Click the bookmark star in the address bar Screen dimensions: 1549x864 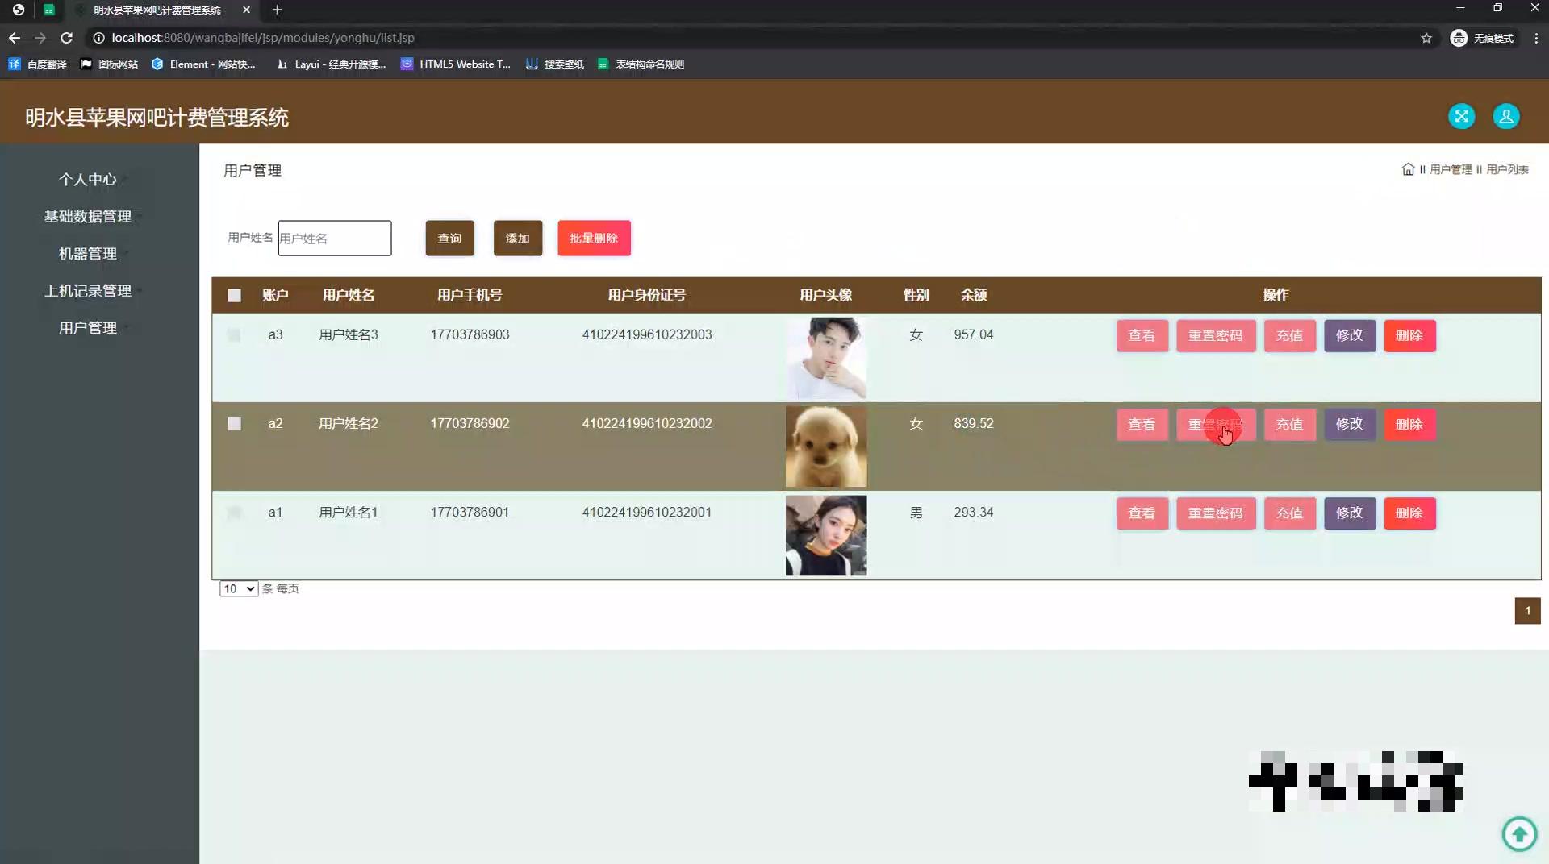click(1426, 38)
